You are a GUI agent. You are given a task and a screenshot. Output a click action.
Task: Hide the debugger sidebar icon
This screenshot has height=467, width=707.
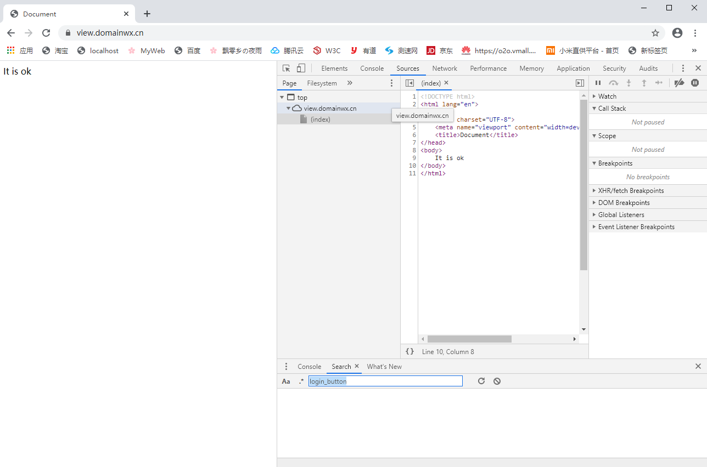(x=580, y=83)
